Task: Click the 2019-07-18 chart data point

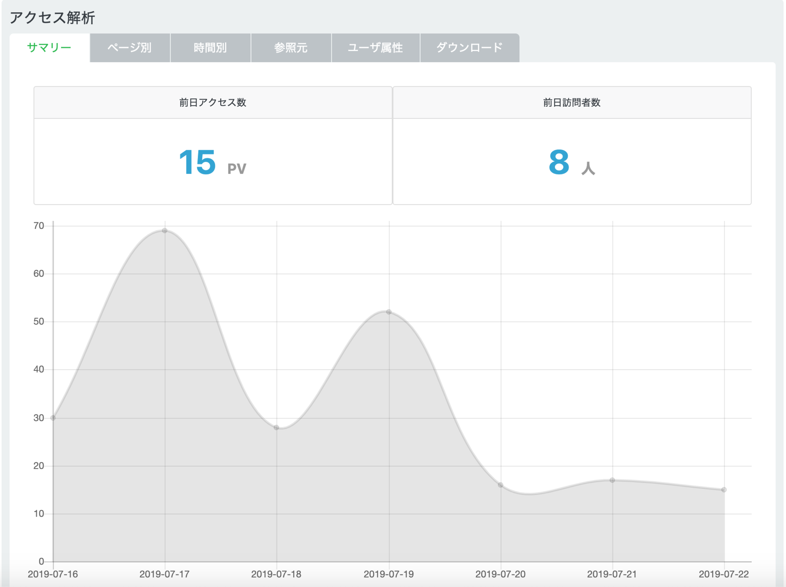Action: [276, 427]
